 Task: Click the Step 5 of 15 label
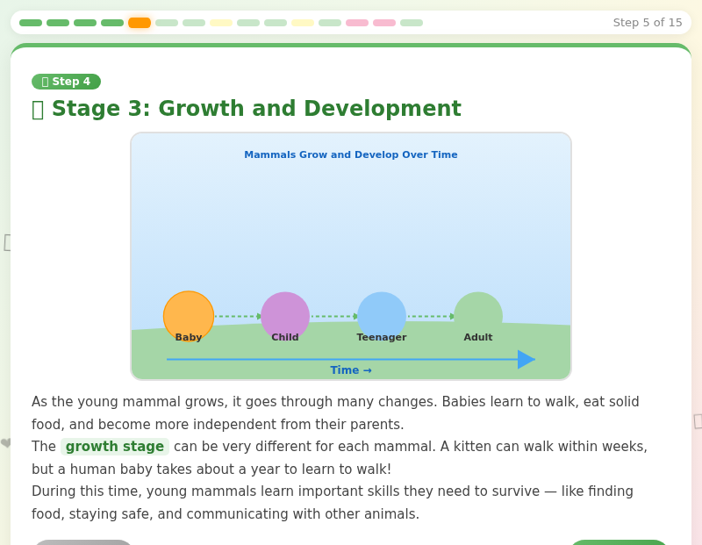tap(647, 22)
